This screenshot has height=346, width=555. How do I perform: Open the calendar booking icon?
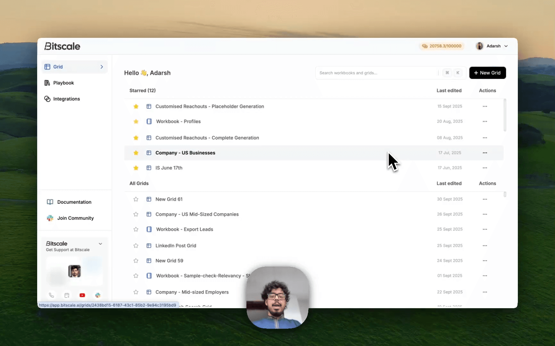tap(67, 295)
